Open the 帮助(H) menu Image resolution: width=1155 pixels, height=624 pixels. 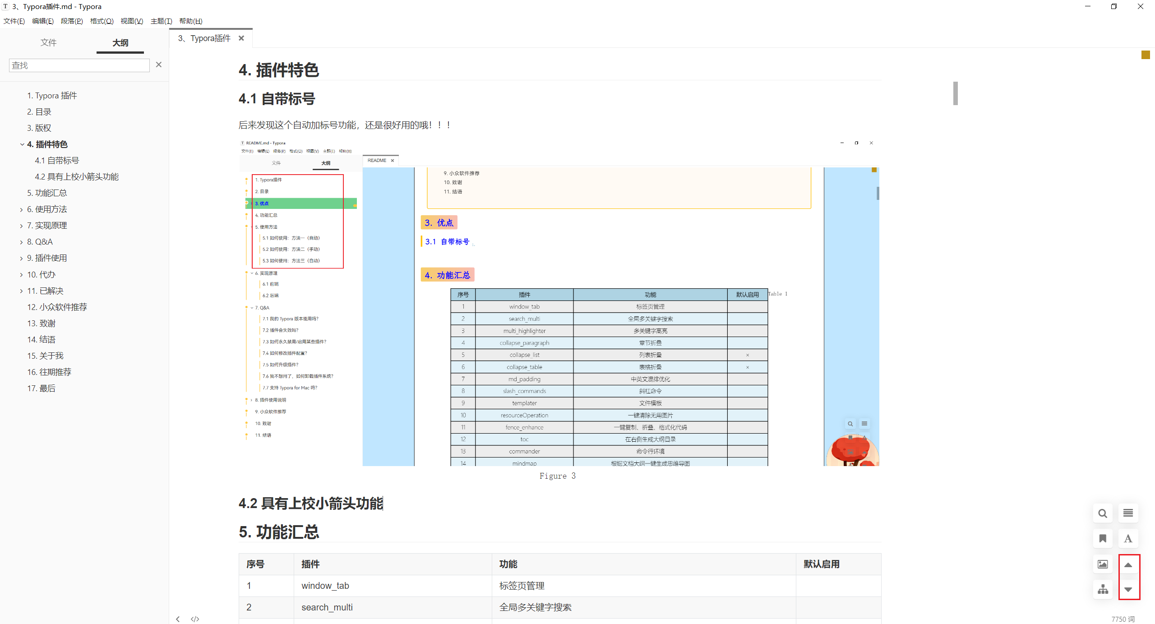coord(191,21)
